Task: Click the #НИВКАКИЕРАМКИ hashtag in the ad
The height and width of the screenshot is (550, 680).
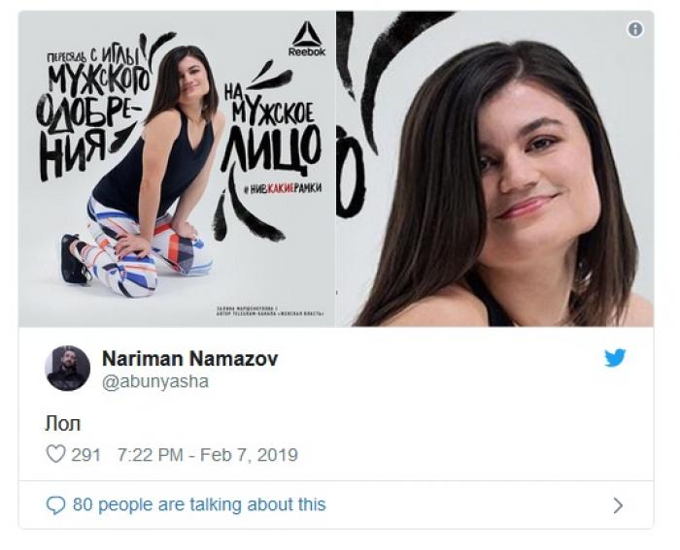Action: point(284,189)
